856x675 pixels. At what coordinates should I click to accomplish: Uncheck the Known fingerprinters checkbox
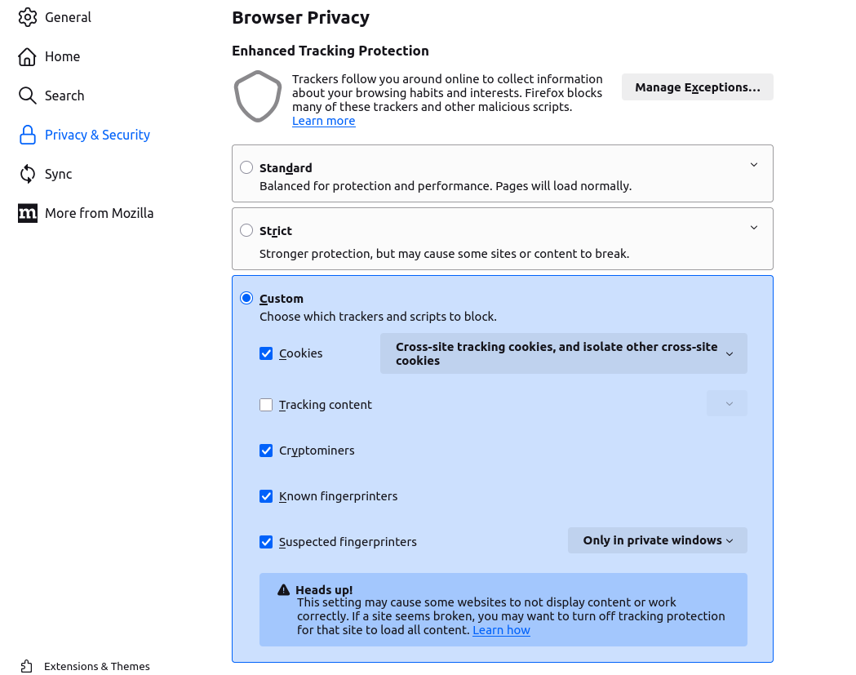pyautogui.click(x=266, y=496)
